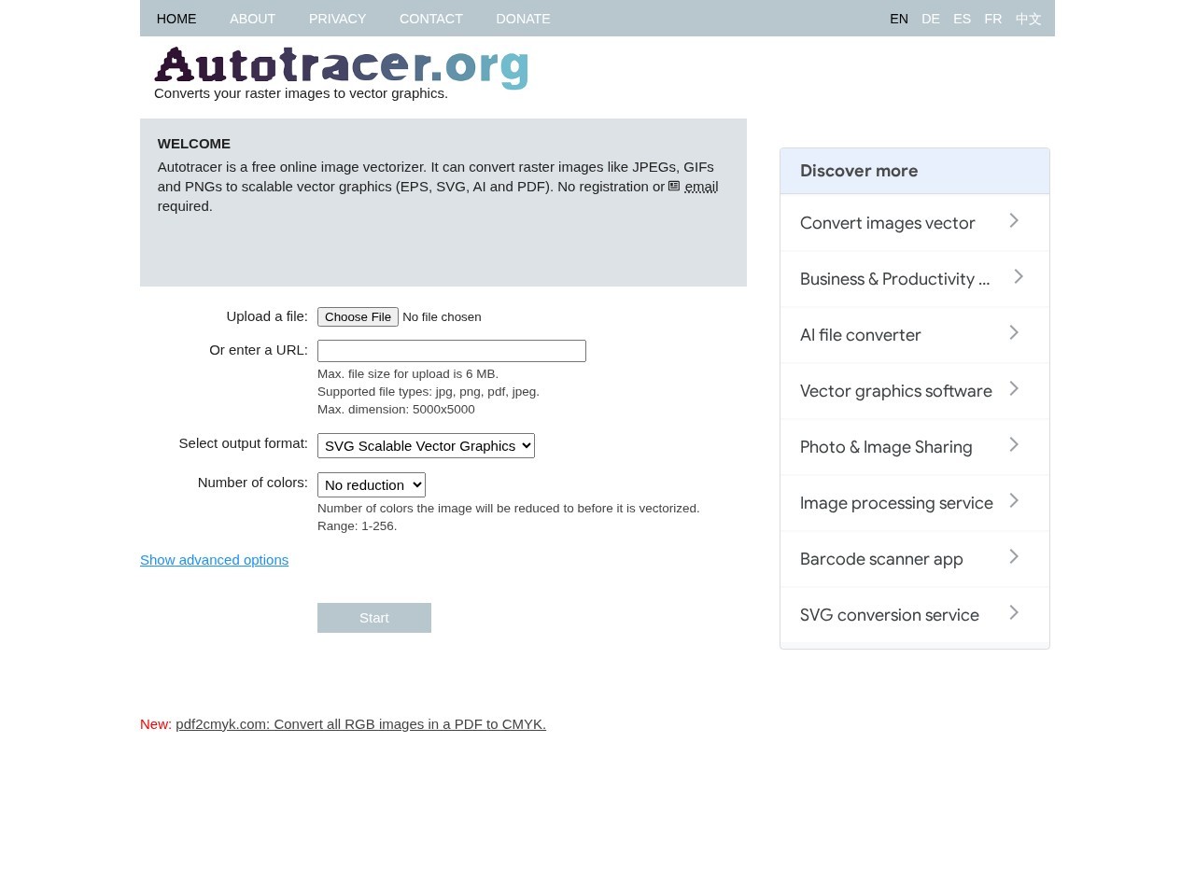Click 'Supported file types: jpg, png, pdf, jpeg.' text
1195x896 pixels.
[429, 391]
